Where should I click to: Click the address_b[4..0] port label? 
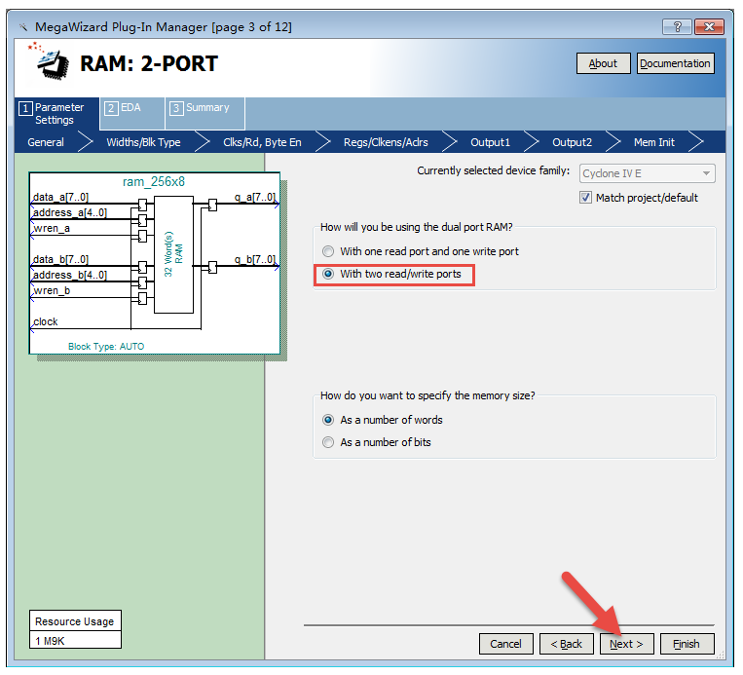tap(70, 275)
